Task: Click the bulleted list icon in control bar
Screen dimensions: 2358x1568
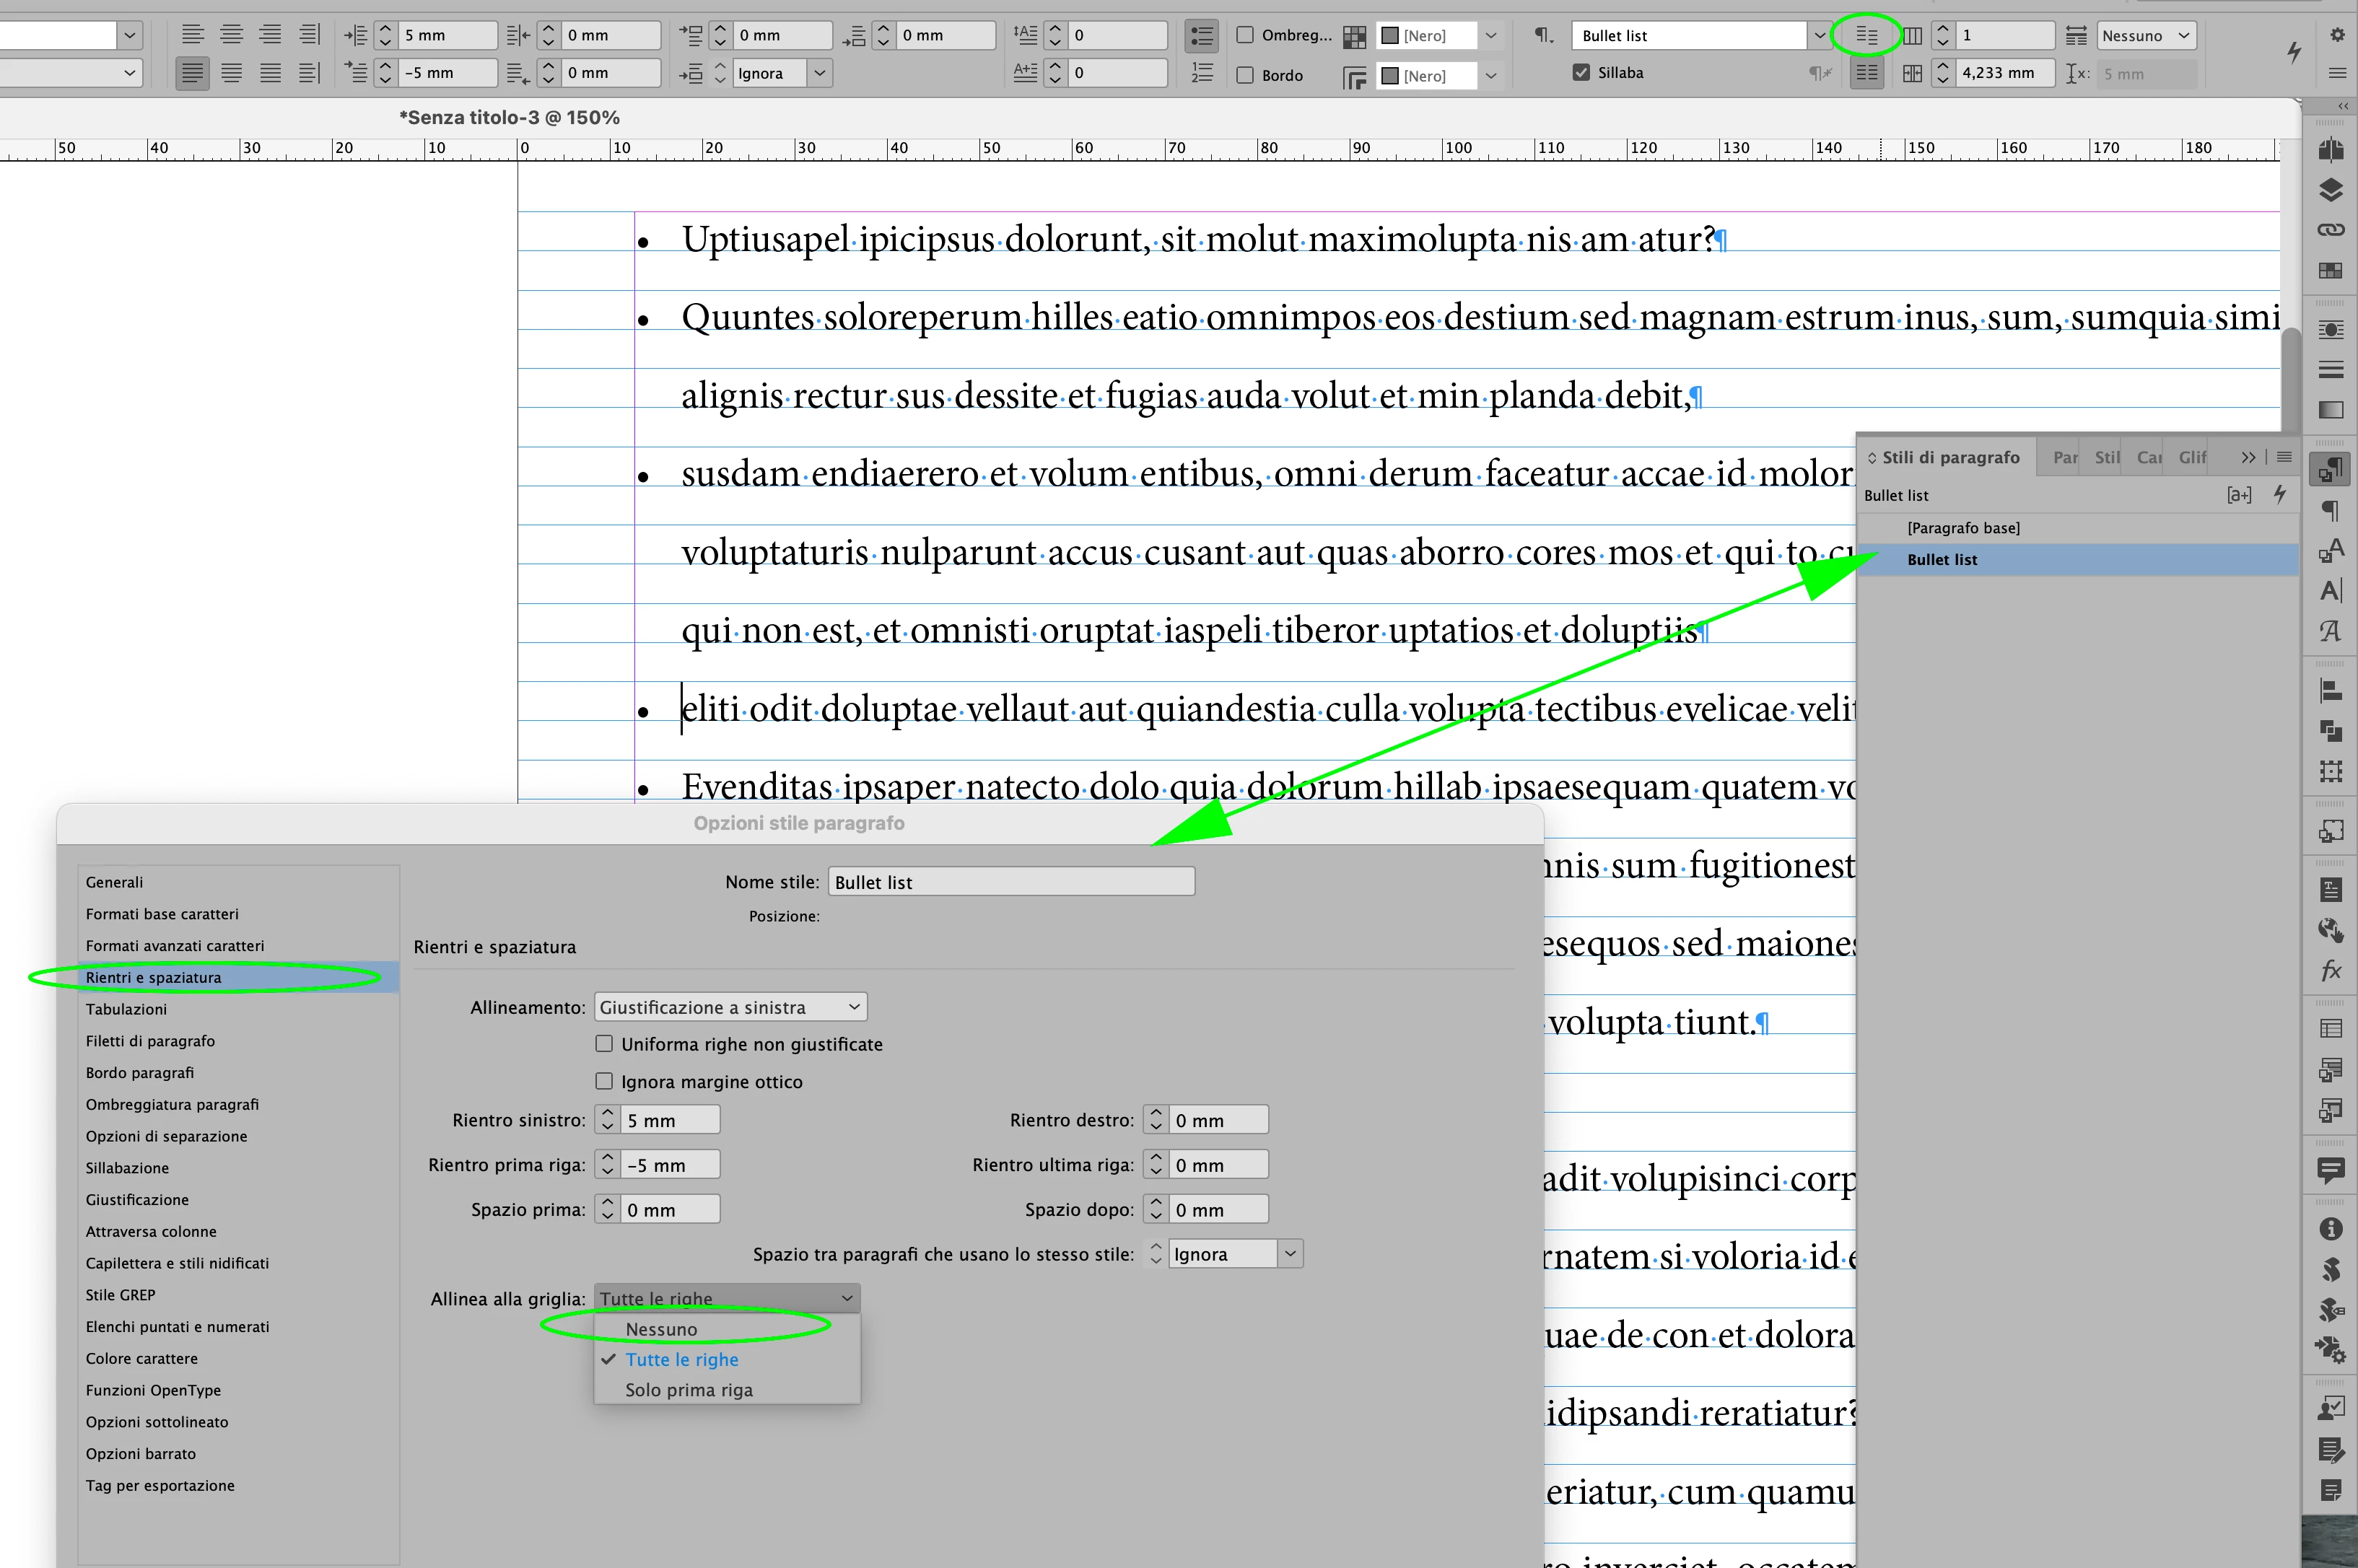Action: point(1201,36)
